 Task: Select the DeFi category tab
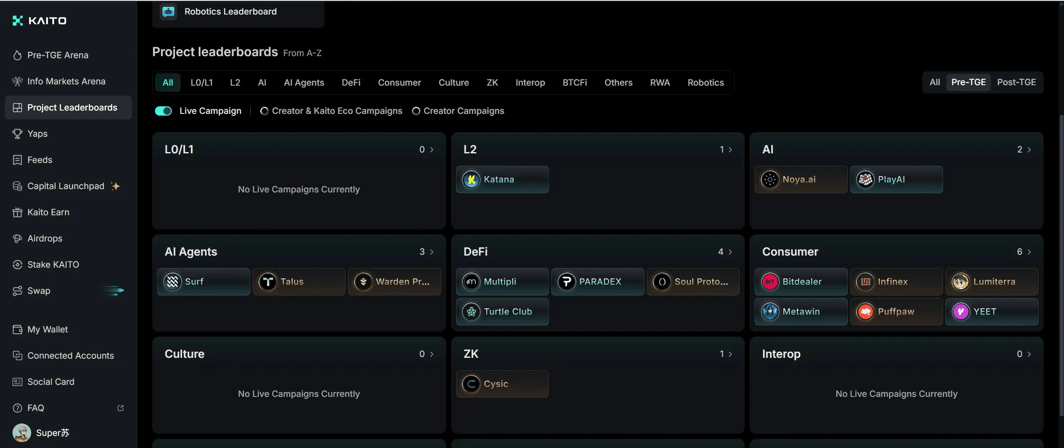[x=351, y=83]
